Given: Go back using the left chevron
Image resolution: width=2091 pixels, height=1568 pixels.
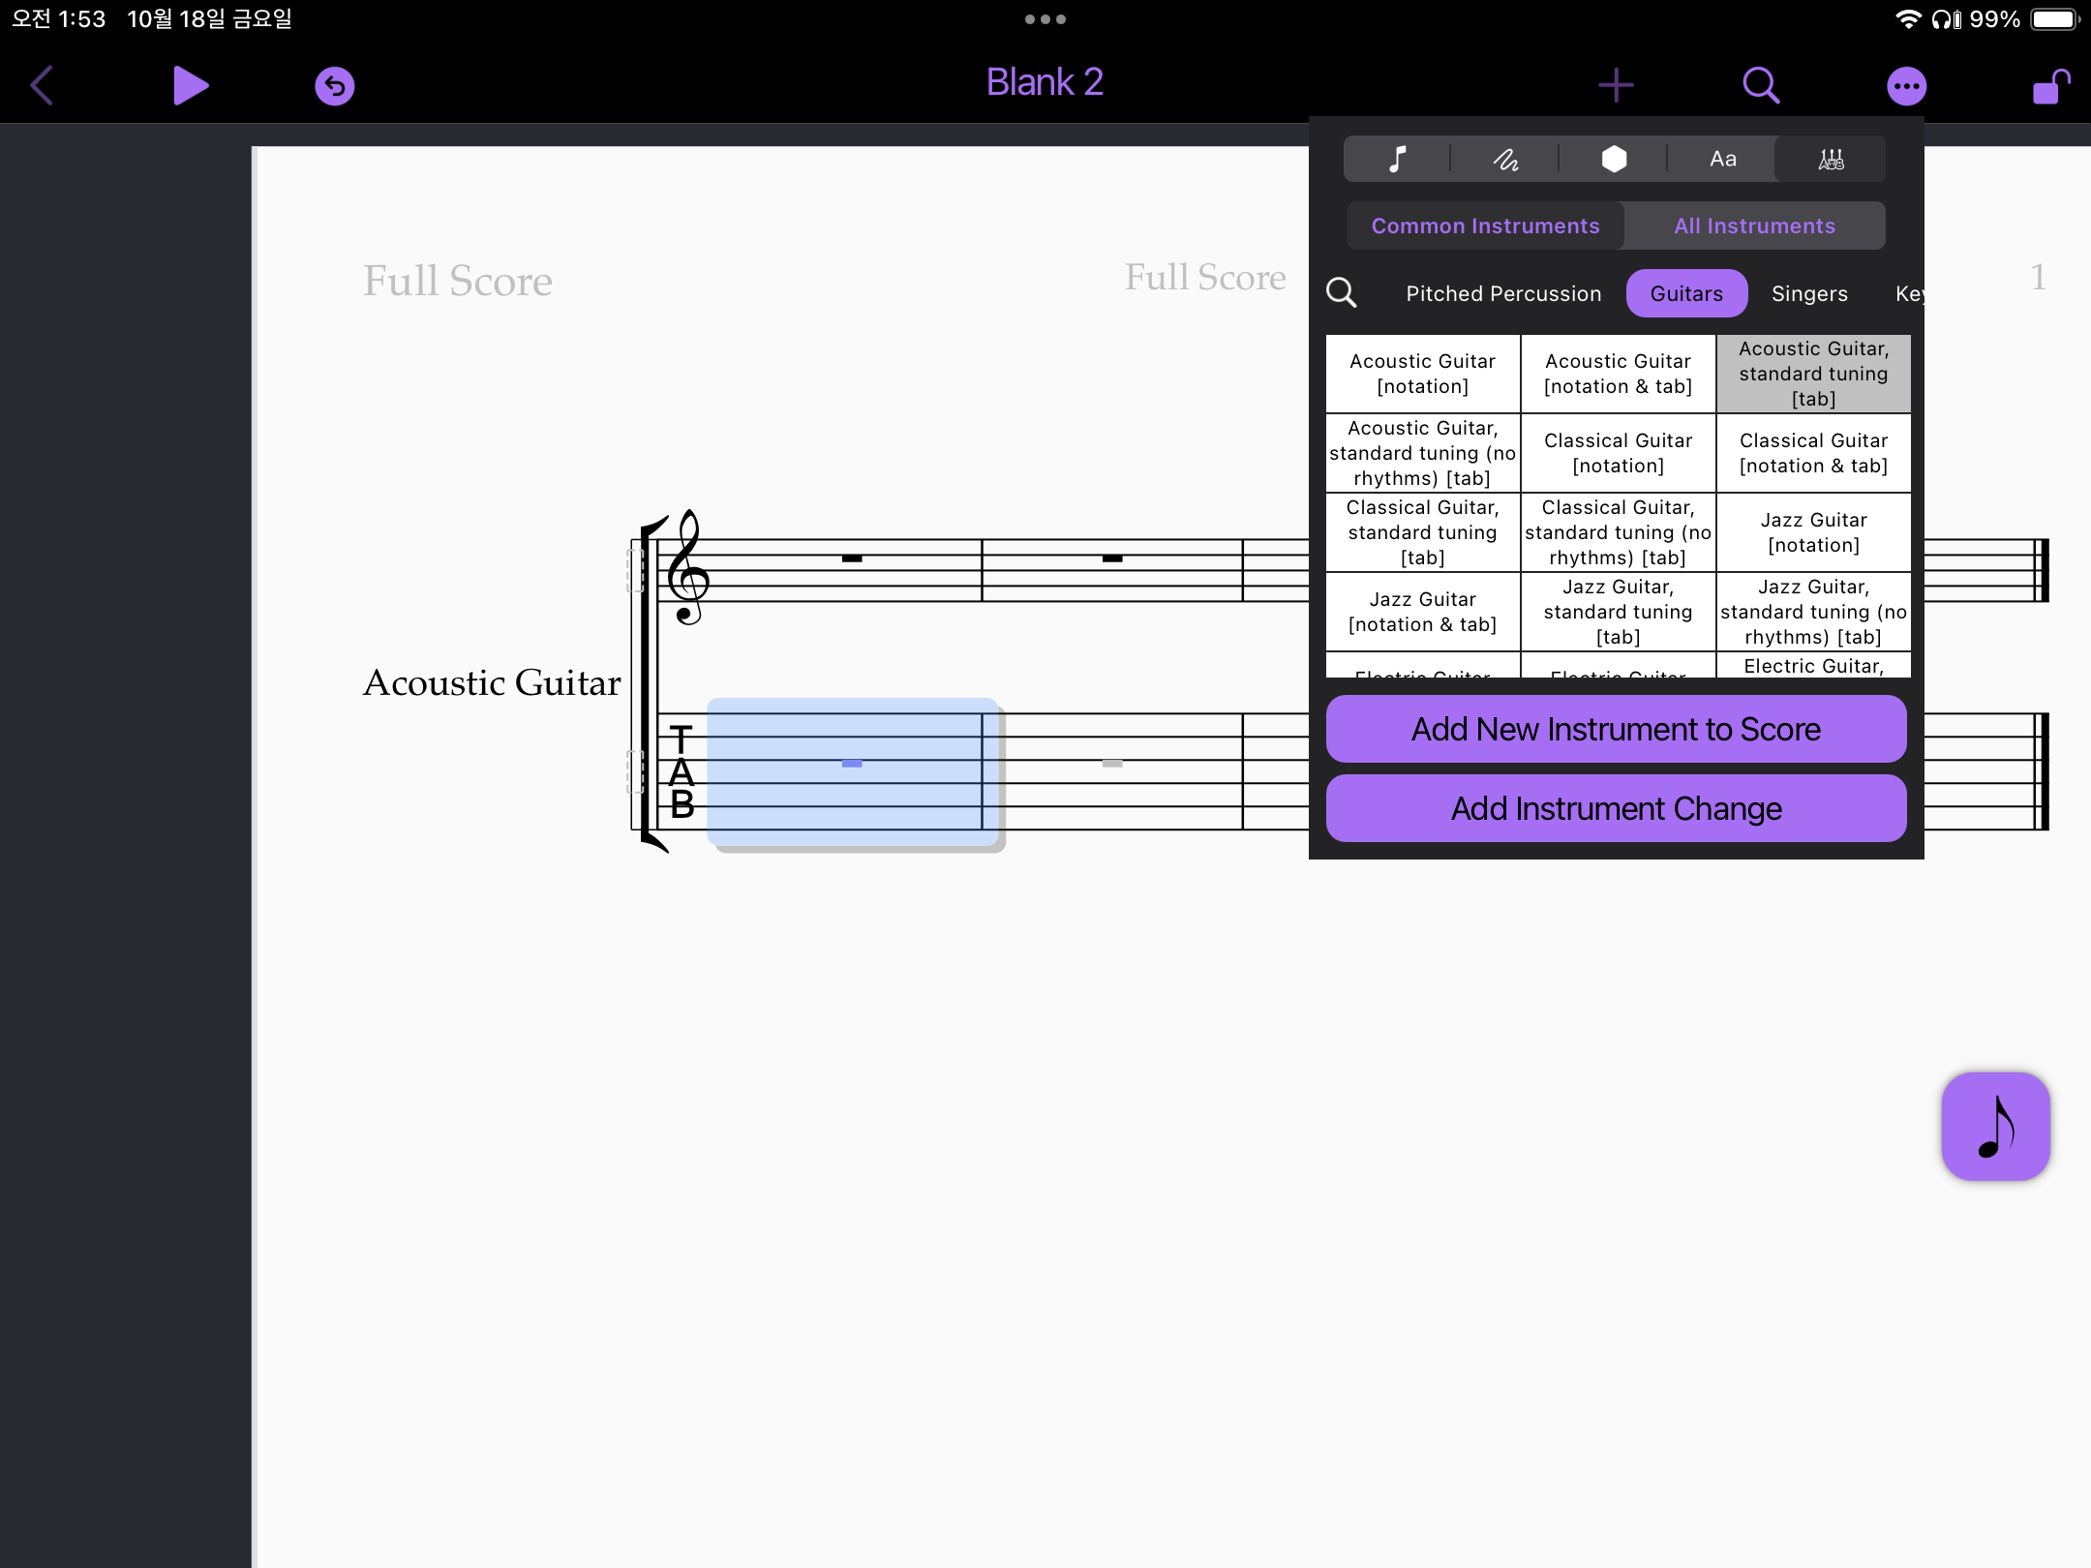Looking at the screenshot, I should click(x=42, y=85).
